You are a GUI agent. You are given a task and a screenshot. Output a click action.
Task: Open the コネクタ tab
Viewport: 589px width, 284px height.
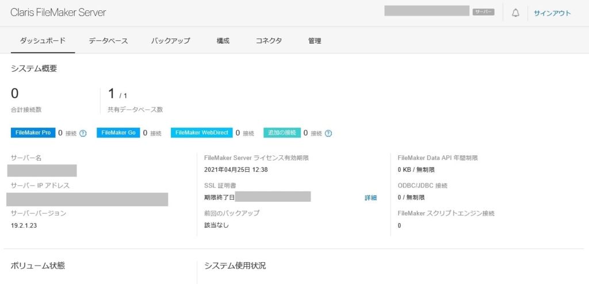coord(269,41)
